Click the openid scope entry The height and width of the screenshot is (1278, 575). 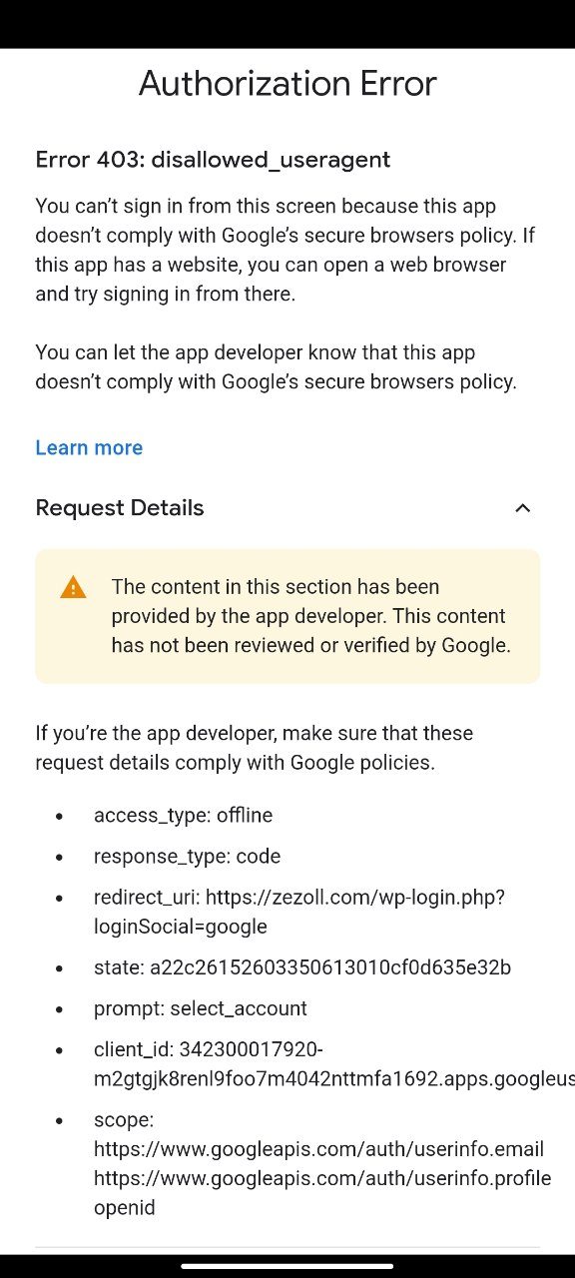click(x=125, y=1207)
